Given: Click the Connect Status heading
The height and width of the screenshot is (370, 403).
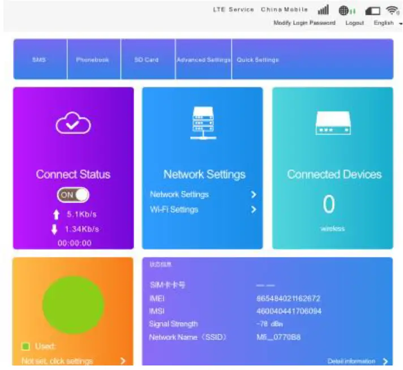Looking at the screenshot, I should 73,174.
